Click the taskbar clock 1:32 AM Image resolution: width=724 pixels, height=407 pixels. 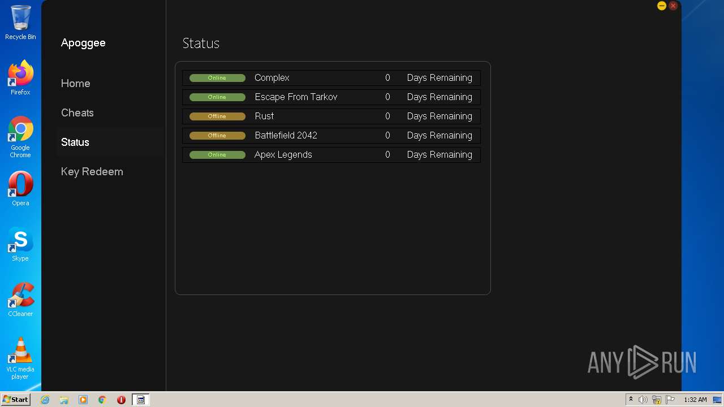click(x=695, y=400)
